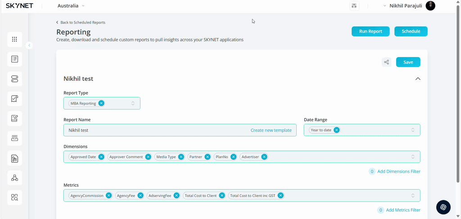Click Add Dimensions Filter link

(398, 171)
